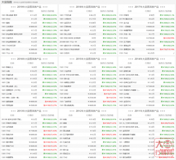Viewport: 176px width, 160px height.
Task: Click the >>> arrow beside 2014年大益普洱茶产品
Action: point(163,59)
